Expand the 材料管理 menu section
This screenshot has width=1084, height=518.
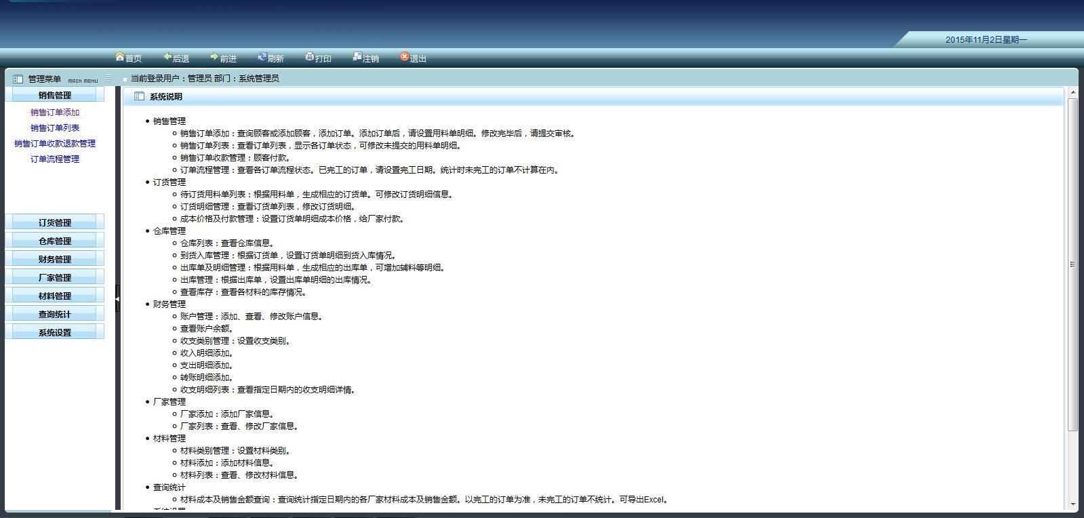55,296
